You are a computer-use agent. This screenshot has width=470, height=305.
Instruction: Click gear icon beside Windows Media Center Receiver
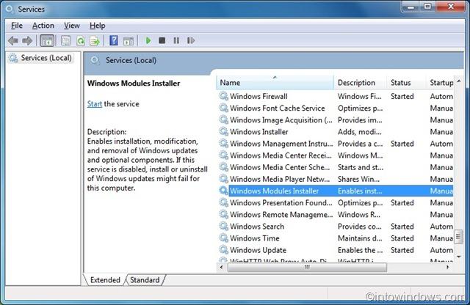(223, 155)
